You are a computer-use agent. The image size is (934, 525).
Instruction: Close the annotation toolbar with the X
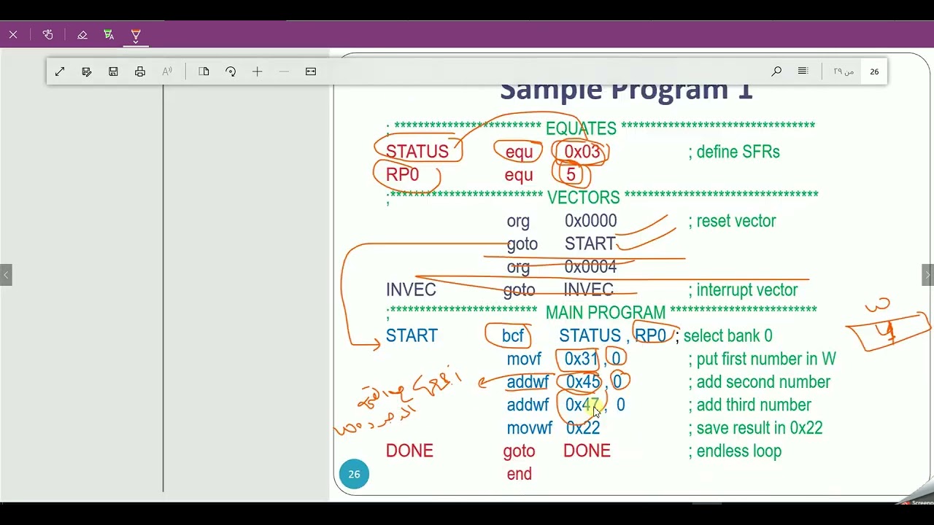(13, 34)
